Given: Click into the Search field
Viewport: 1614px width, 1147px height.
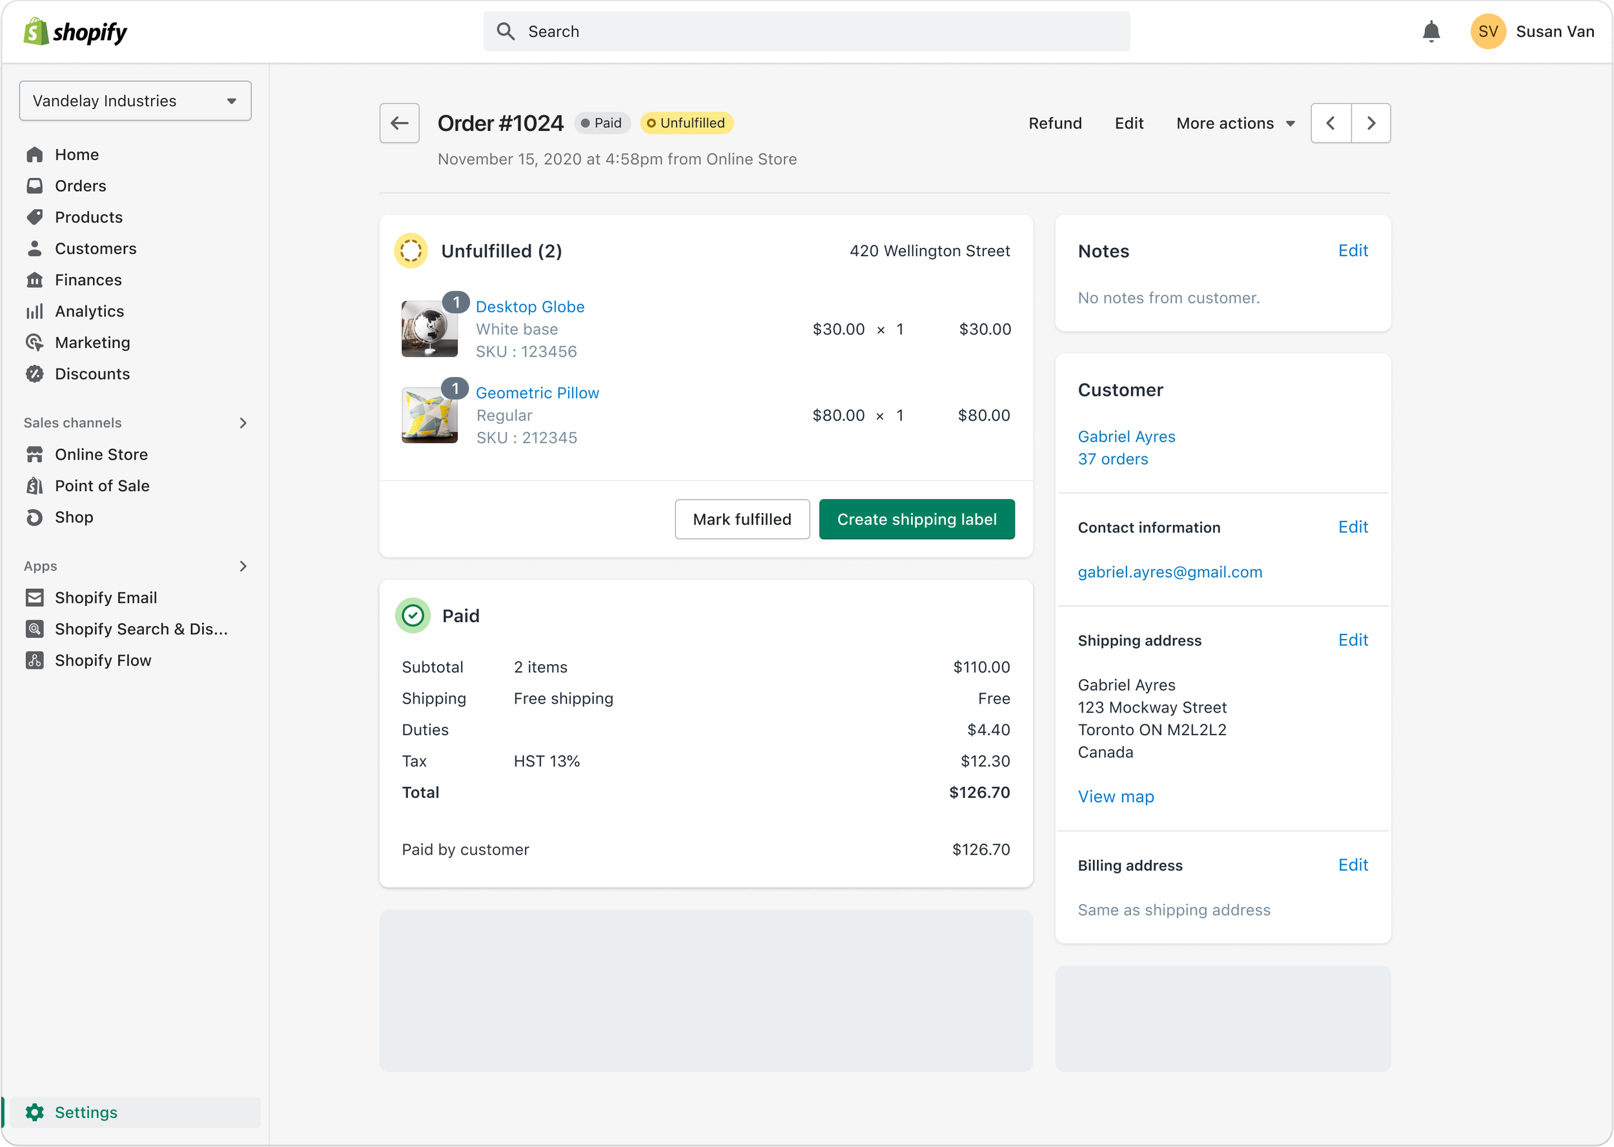Looking at the screenshot, I should pos(805,32).
